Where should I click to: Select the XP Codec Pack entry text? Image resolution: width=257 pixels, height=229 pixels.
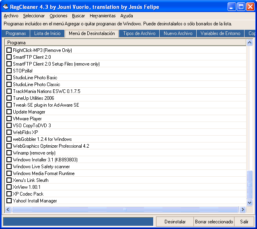click(x=28, y=194)
